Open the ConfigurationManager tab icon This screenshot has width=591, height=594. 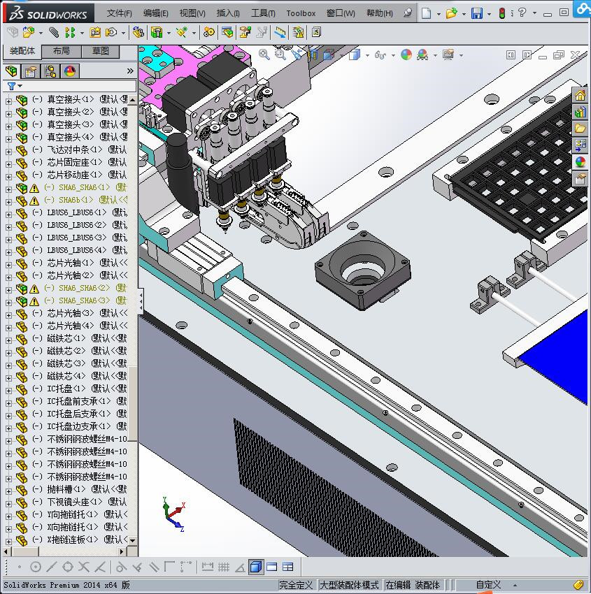[50, 71]
